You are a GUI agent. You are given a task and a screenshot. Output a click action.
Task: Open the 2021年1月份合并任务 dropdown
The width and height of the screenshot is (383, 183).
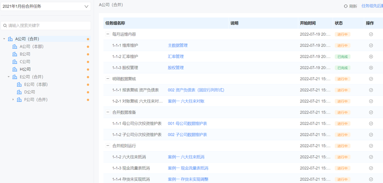pyautogui.click(x=46, y=7)
